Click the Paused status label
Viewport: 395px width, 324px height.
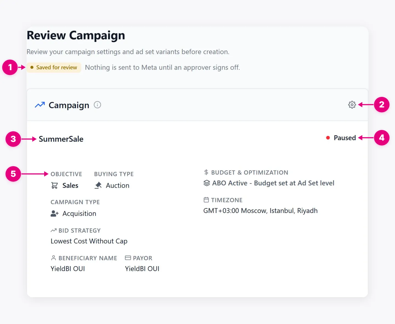tap(345, 138)
